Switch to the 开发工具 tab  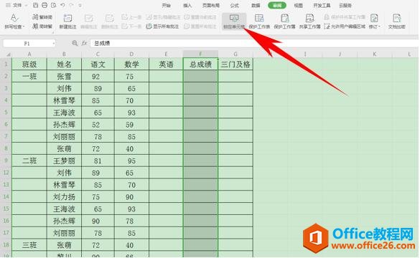tap(322, 5)
